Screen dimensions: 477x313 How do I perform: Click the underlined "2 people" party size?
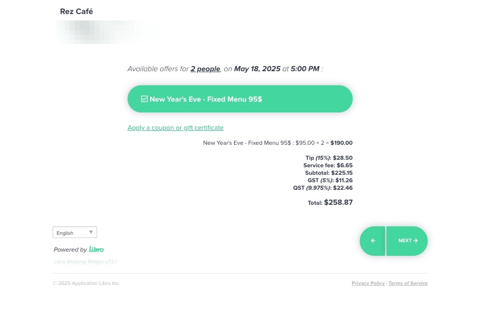(x=205, y=69)
